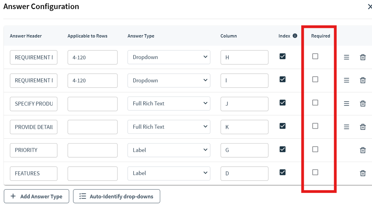Delete the row with Column H
Viewport: 372px width, 204px height.
[363, 57]
